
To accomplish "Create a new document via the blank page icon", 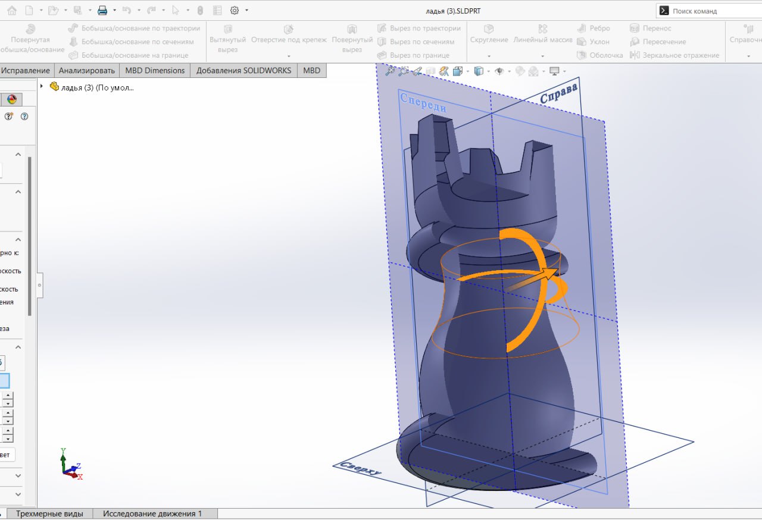I will (x=30, y=10).
